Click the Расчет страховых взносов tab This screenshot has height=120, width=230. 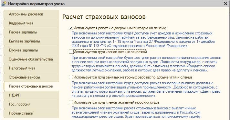pyautogui.click(x=31, y=86)
